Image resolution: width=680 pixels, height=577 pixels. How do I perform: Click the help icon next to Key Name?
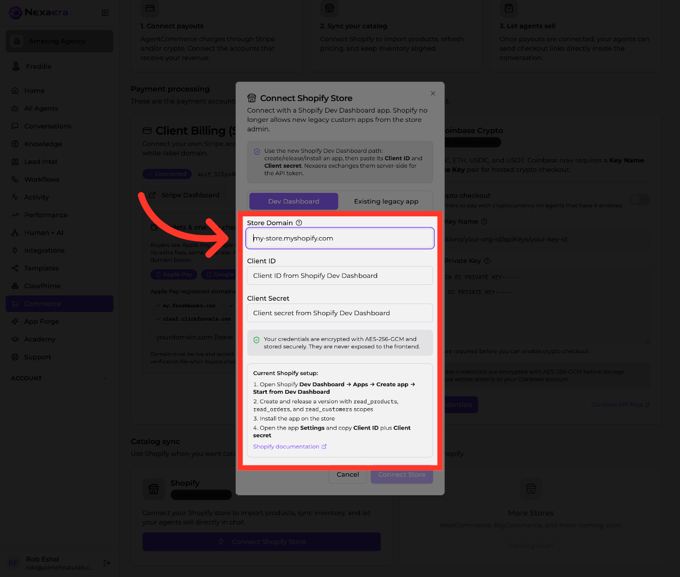(484, 222)
